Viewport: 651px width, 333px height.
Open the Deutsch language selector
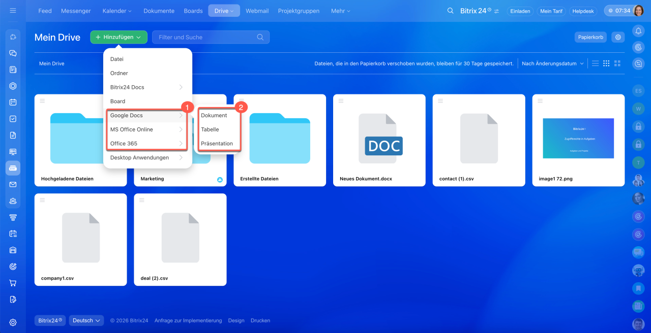click(x=86, y=320)
